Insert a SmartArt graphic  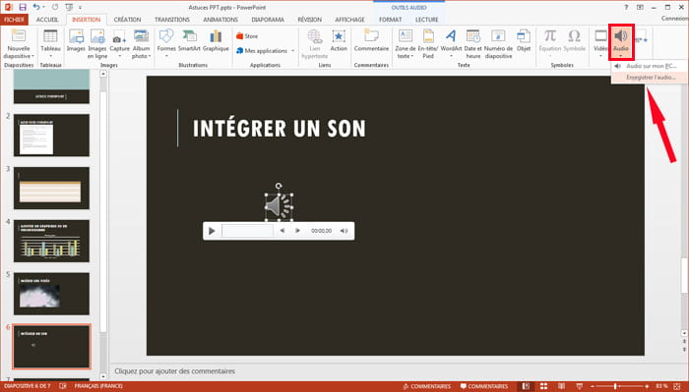click(189, 41)
